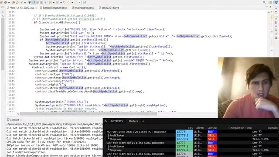Open the Run configurations dropdown arrow
This screenshot has height=157, width=279.
[9, 2]
